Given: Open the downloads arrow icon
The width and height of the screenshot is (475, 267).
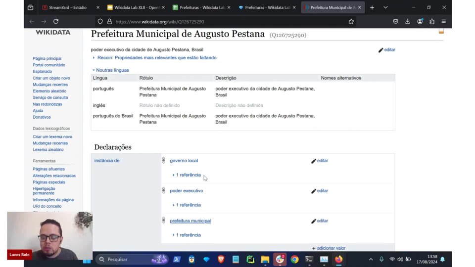Looking at the screenshot, I should pos(407,21).
